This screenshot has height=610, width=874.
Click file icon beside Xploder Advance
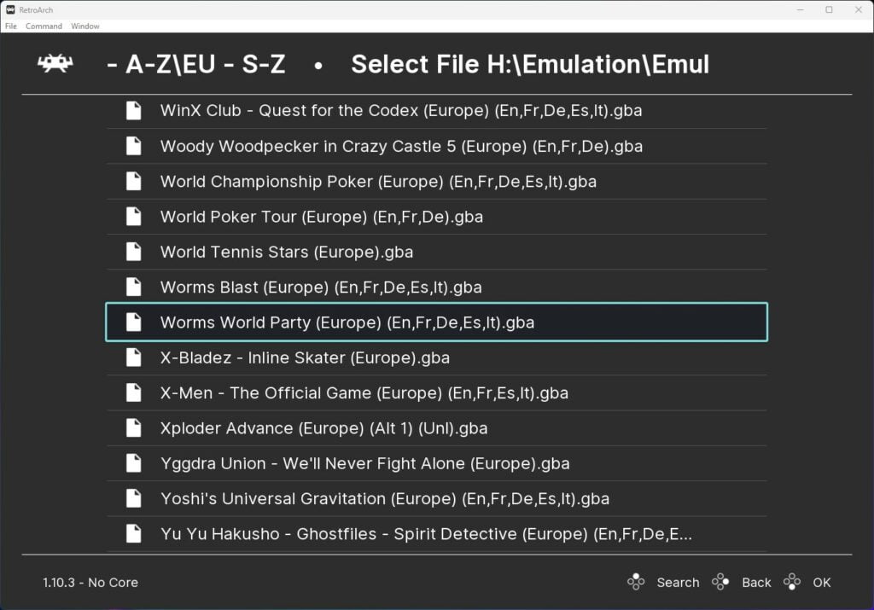(x=134, y=427)
